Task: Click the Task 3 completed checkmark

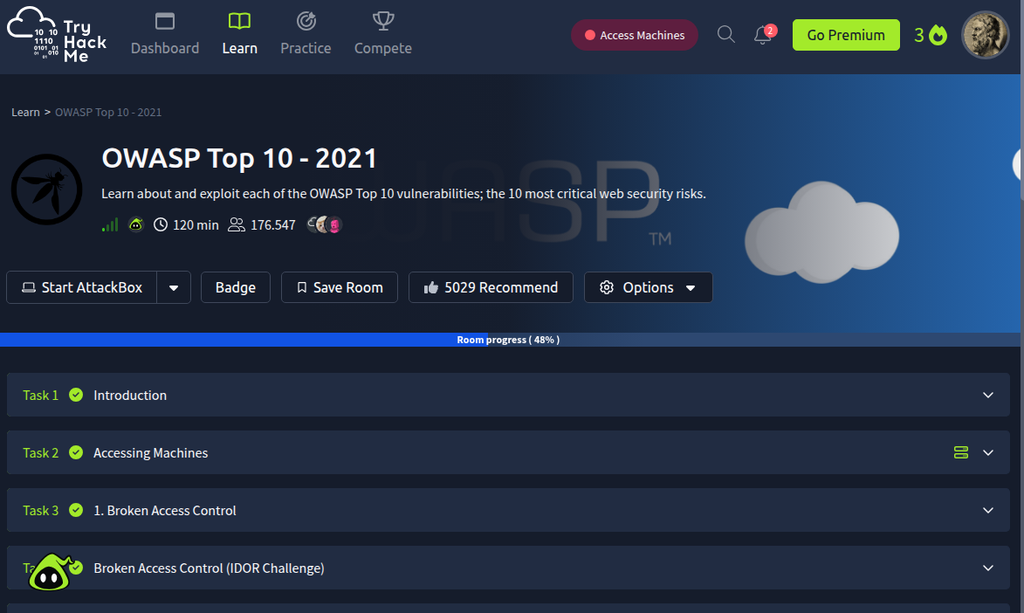Action: [x=76, y=510]
